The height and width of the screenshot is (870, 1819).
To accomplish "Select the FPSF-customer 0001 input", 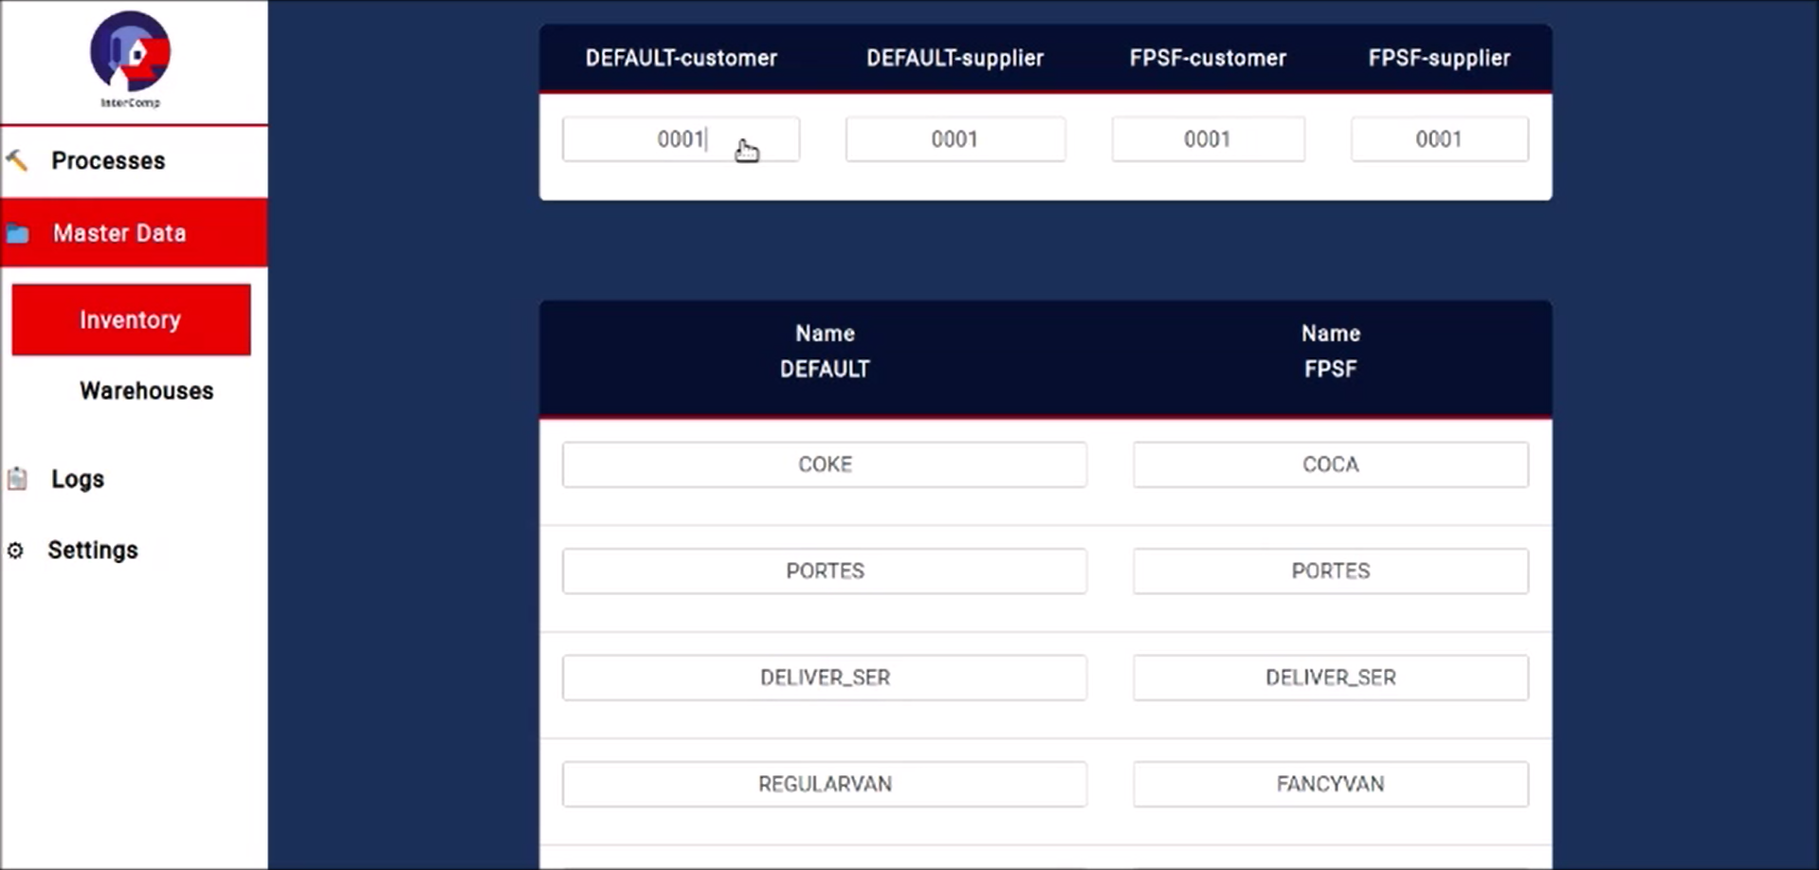I will [1208, 139].
